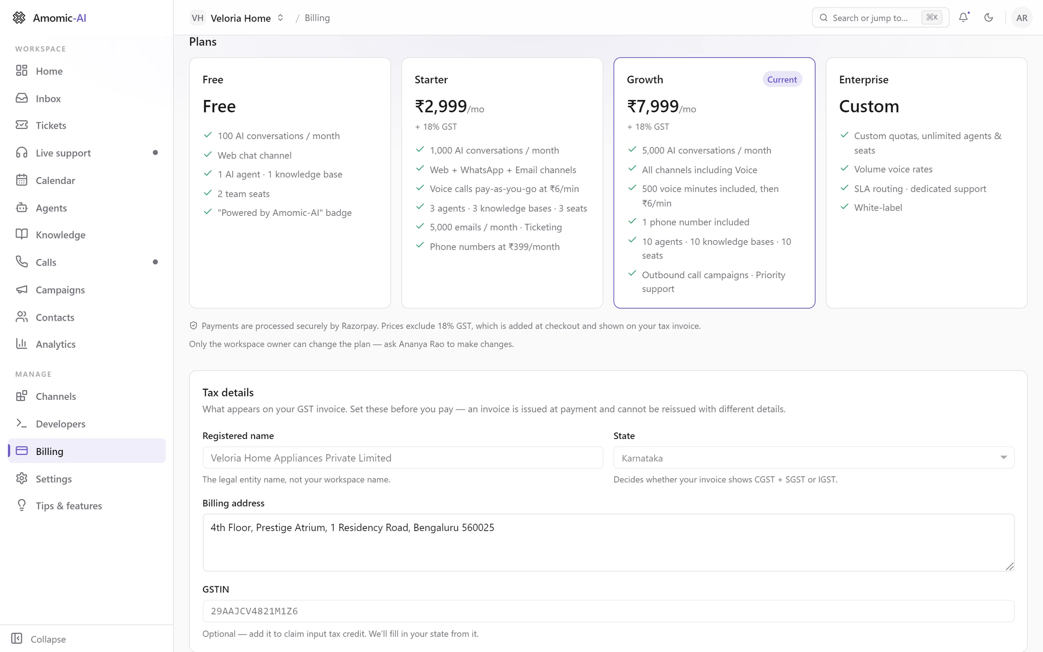Viewport: 1043px width, 652px height.
Task: Click the Enterprise Custom heading
Action: 869,106
